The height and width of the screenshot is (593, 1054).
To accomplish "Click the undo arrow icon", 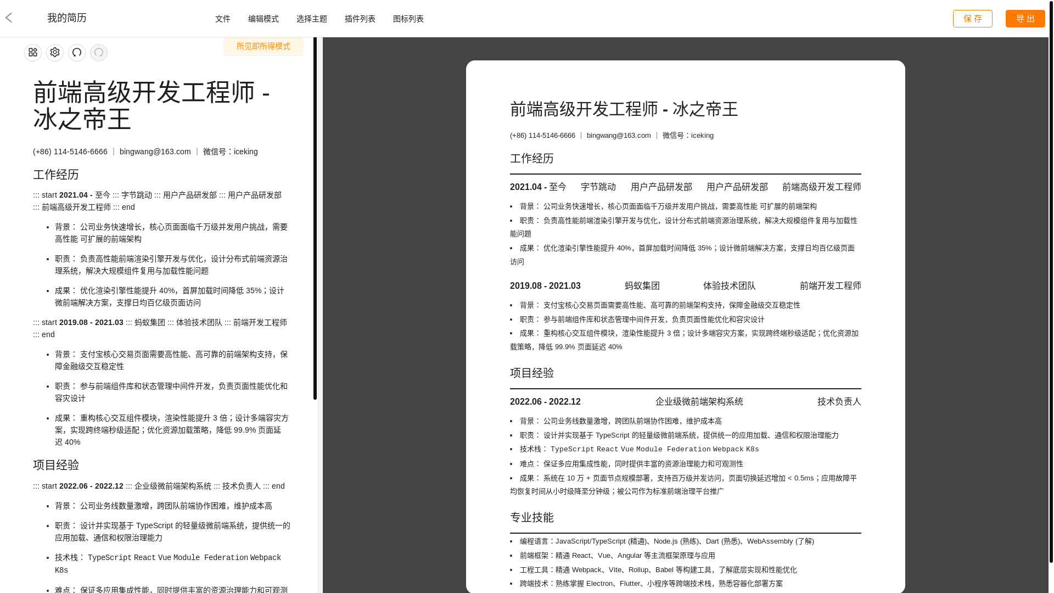I will coord(77,53).
